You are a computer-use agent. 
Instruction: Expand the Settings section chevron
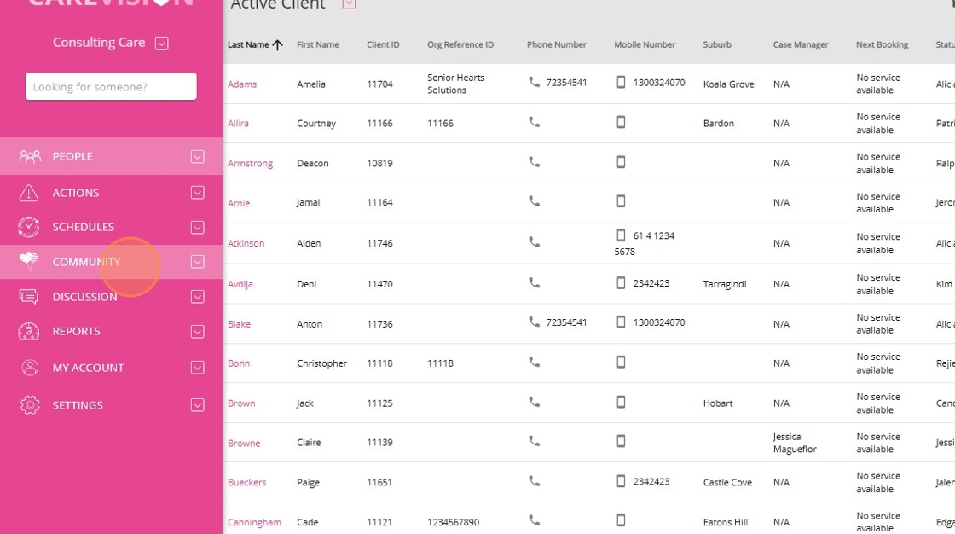click(197, 405)
